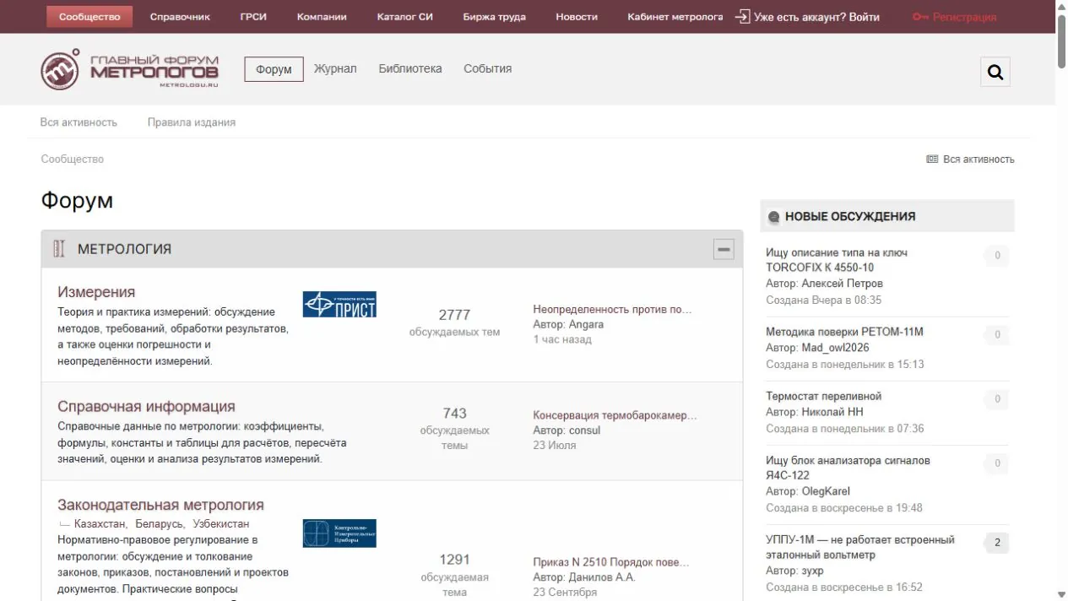Open discussion about TORCOFIX K 4550-10 key

click(837, 260)
